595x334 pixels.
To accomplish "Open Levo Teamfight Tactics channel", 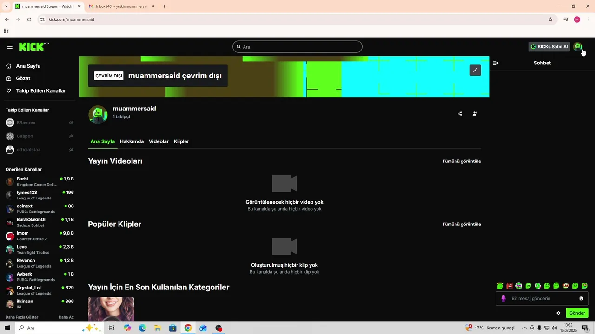I will click(40, 250).
